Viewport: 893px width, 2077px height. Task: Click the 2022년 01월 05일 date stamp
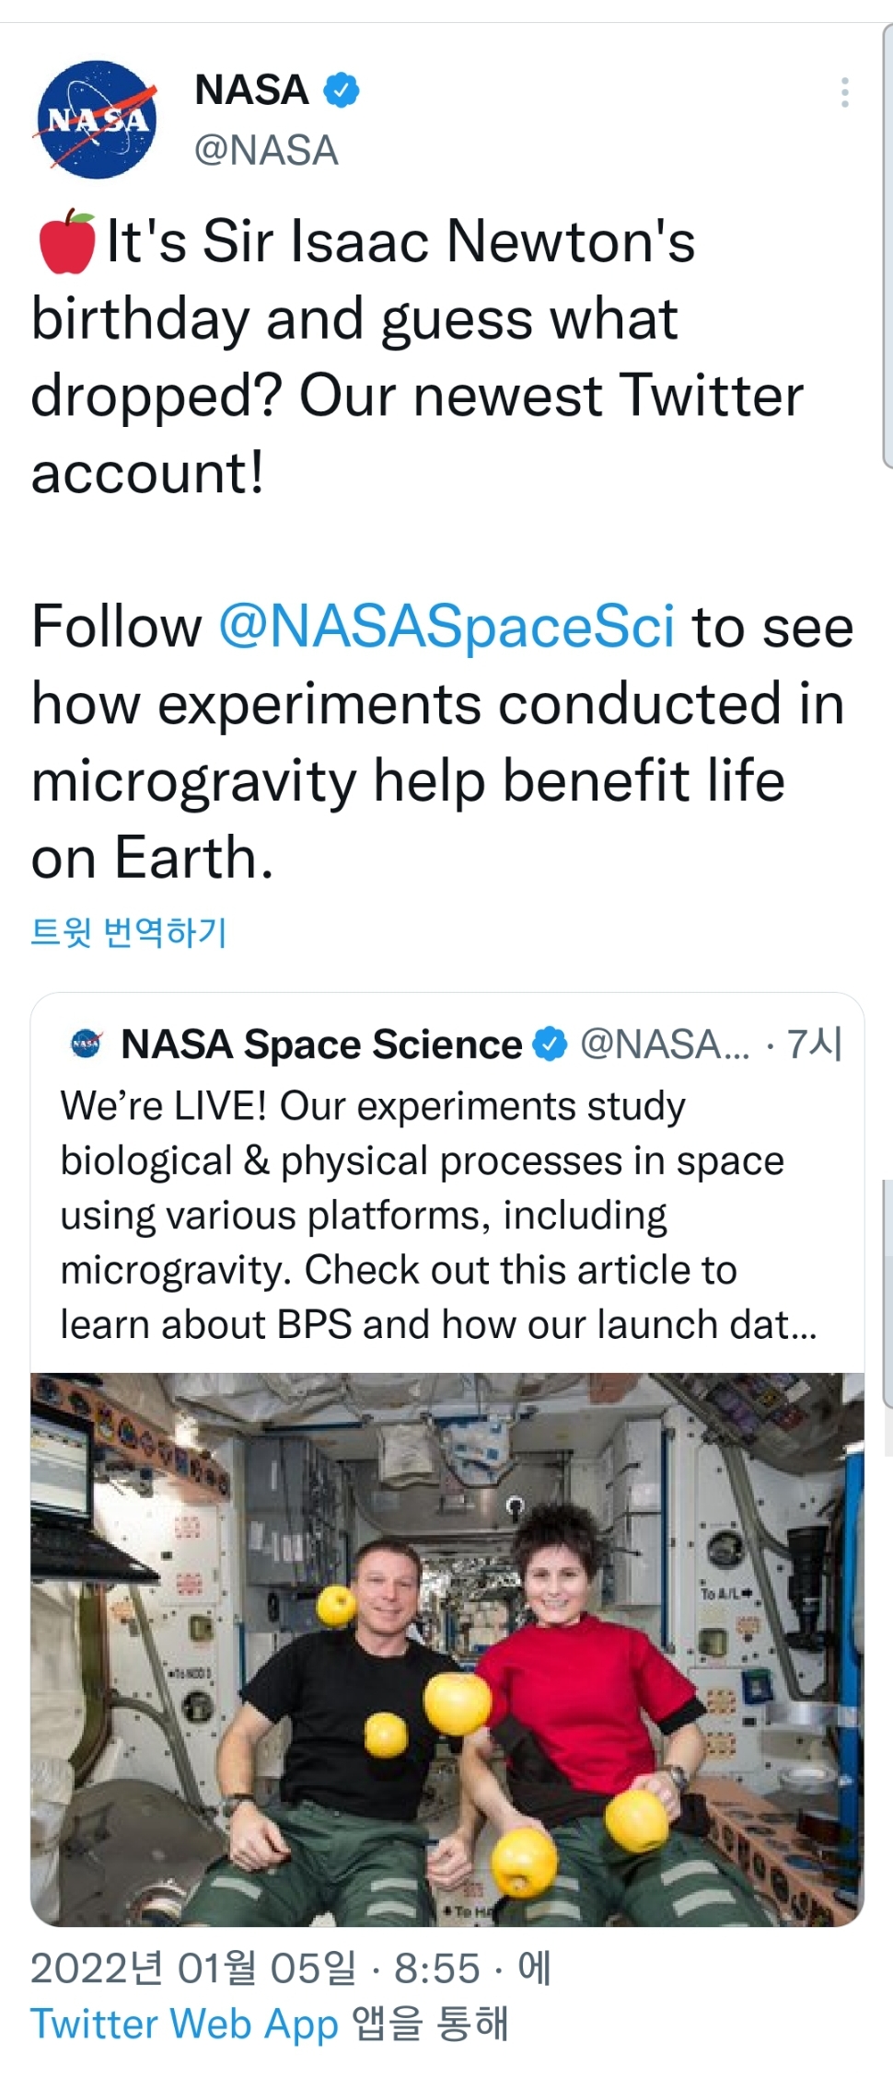pyautogui.click(x=193, y=1967)
